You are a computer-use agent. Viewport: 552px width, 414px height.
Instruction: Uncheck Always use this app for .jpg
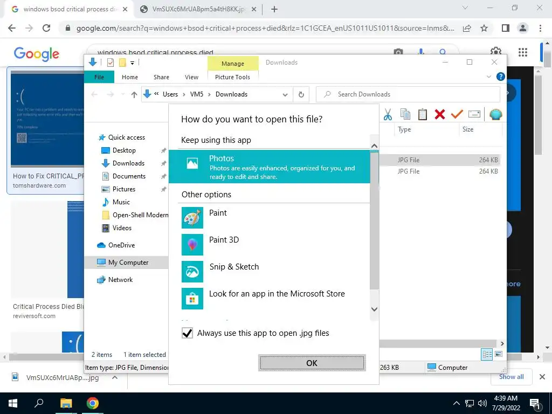click(x=187, y=333)
